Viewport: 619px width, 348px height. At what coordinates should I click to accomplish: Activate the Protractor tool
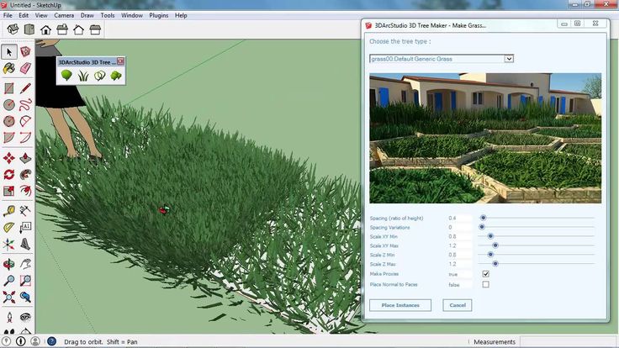9,228
